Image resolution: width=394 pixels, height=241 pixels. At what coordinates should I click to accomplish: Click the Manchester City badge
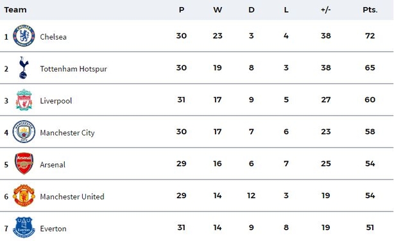[x=24, y=132]
